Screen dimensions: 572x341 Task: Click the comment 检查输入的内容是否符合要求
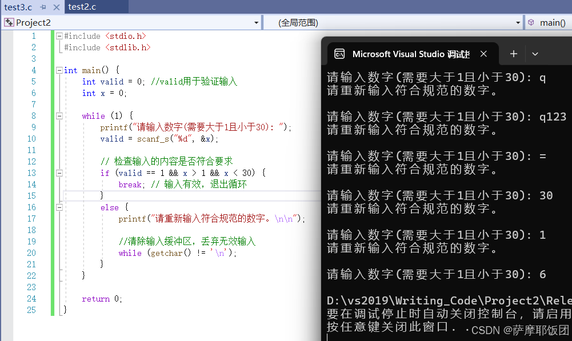tap(167, 162)
